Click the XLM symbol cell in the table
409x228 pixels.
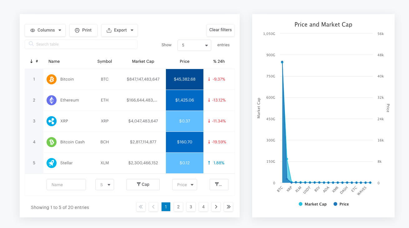coord(105,163)
